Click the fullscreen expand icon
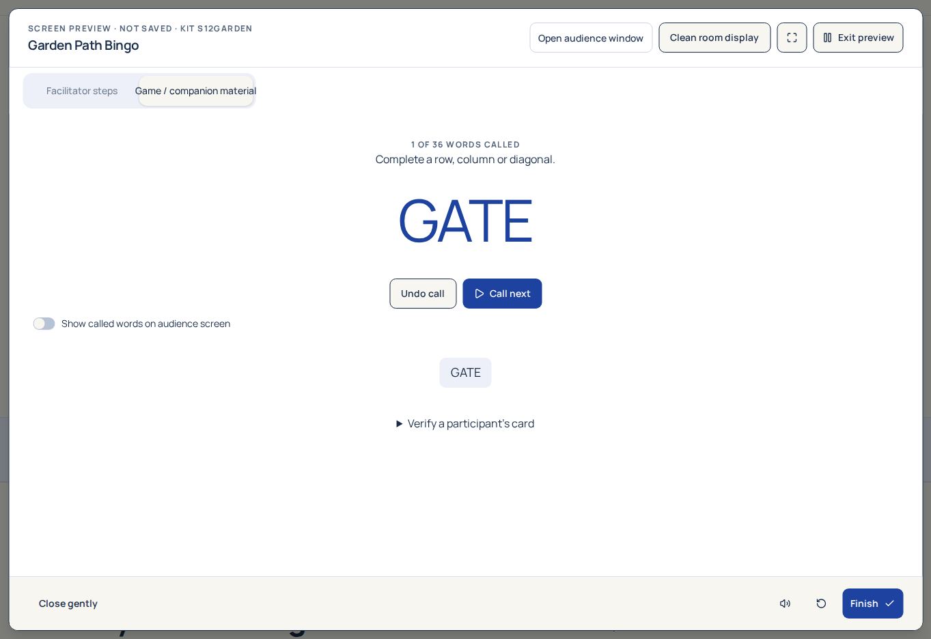 [792, 38]
